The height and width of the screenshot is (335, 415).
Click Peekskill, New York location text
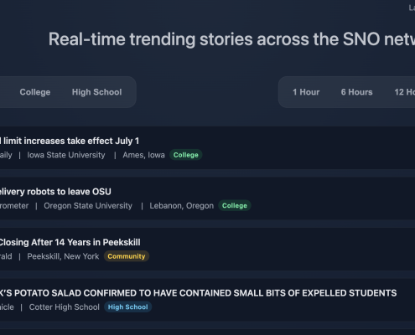(x=63, y=256)
